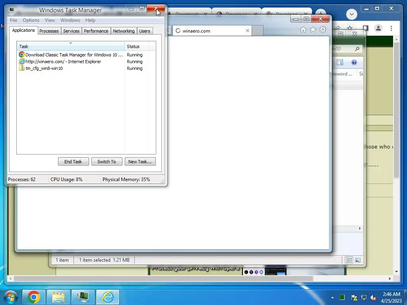Switch to the Processes tab

[49, 31]
